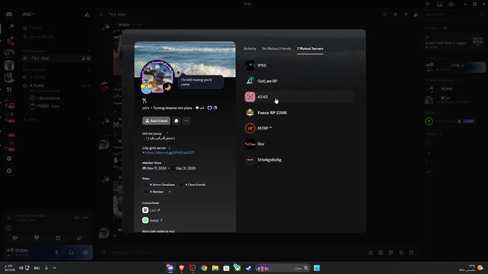
Task: Click the Search IPSD field
Action: pyautogui.click(x=454, y=14)
